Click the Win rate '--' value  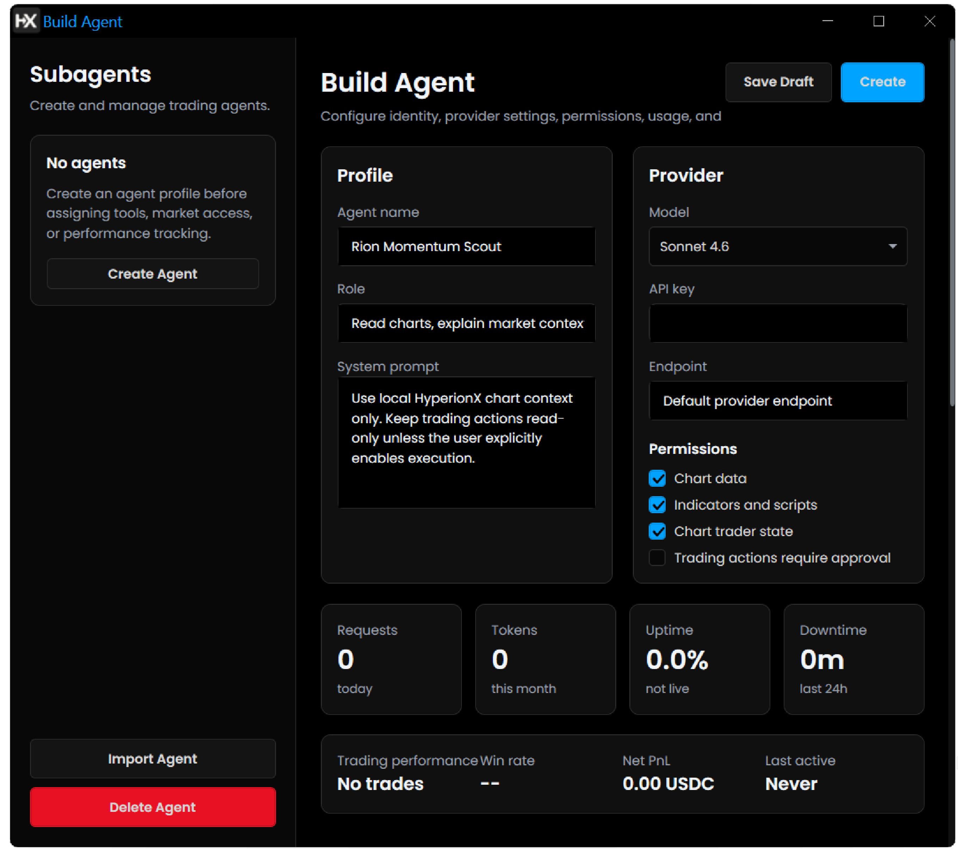490,783
